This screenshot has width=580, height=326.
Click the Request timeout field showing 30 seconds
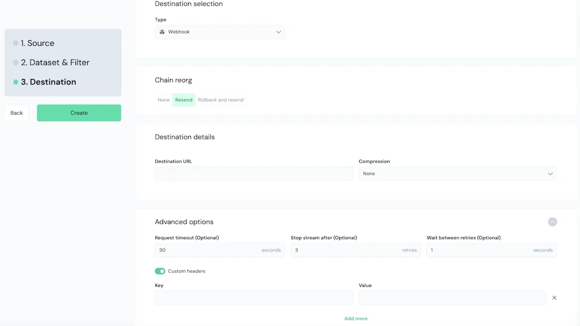click(220, 250)
